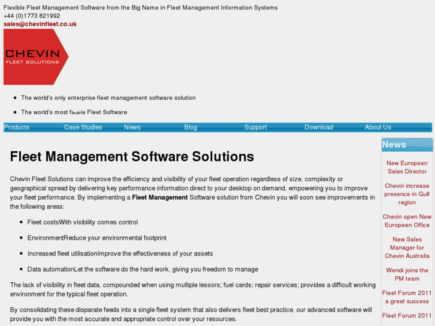
Task: Open the sales@chevinfleet.co.uk email link
Action: tap(40, 24)
